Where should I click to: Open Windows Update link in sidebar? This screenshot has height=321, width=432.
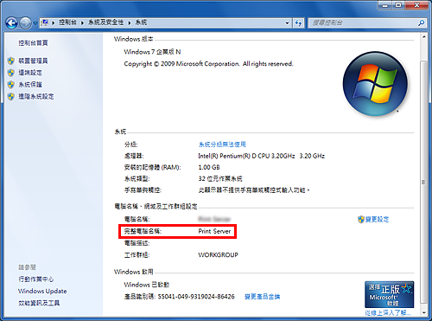(x=42, y=291)
